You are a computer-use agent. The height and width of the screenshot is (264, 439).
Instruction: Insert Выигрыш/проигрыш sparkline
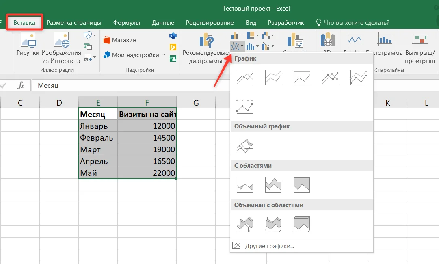[x=420, y=48]
